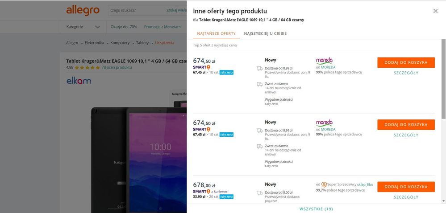The image size is (446, 213).
Task: Close the other offers panel
Action: 435,11
